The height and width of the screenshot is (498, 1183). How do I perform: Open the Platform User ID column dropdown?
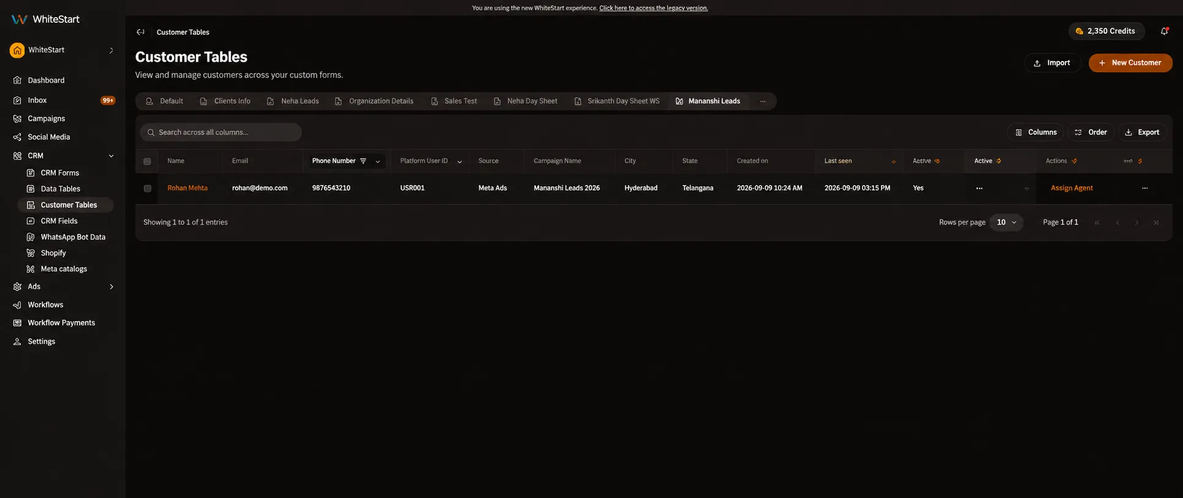[x=459, y=162]
